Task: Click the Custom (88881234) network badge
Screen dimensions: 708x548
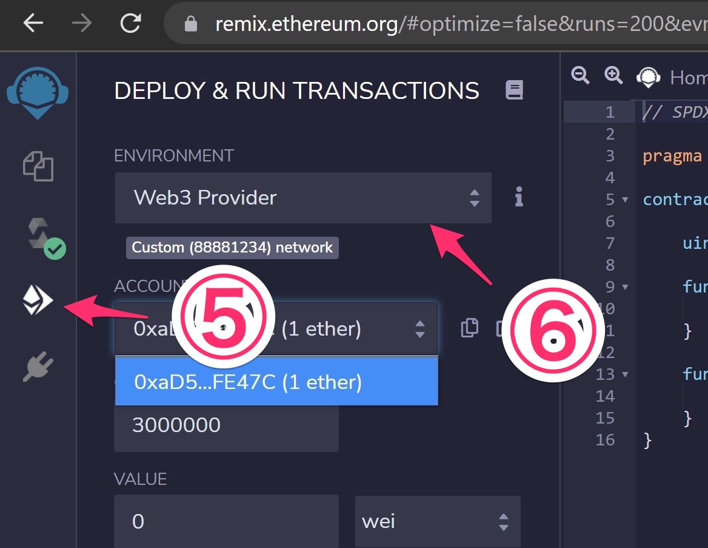Action: [232, 248]
